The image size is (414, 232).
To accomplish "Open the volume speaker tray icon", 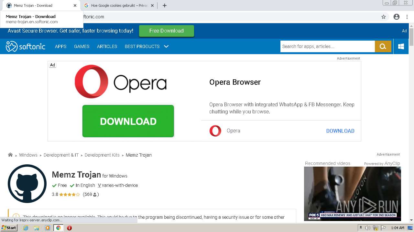I will coord(368,228).
